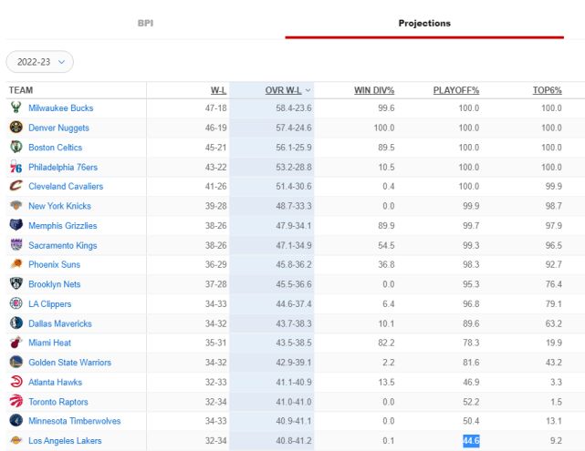Click the Timberwolves 13.1 top 6 value
Screen dimensions: 585x451
point(554,421)
